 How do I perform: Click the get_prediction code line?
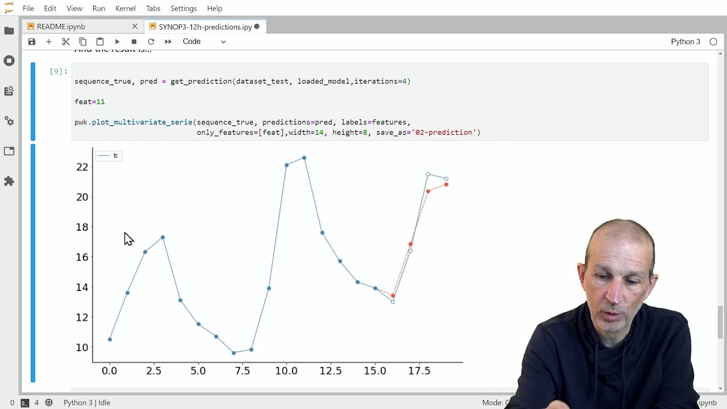243,81
